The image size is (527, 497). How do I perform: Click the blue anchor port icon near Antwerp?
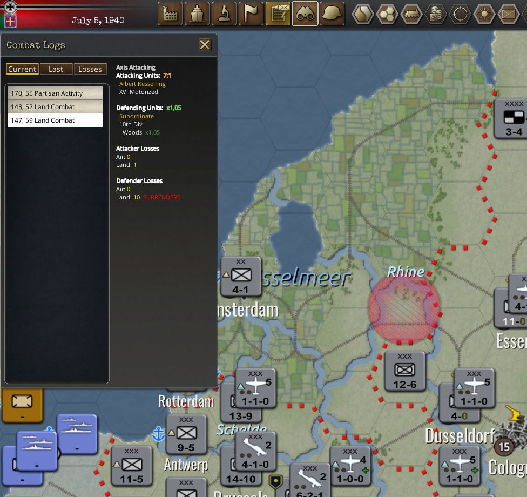158,434
